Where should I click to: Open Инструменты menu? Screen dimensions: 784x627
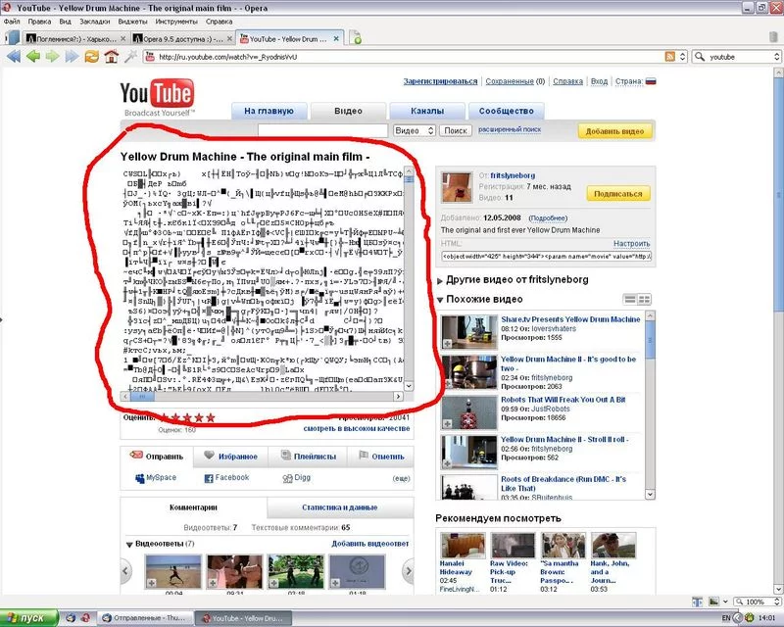[x=176, y=22]
